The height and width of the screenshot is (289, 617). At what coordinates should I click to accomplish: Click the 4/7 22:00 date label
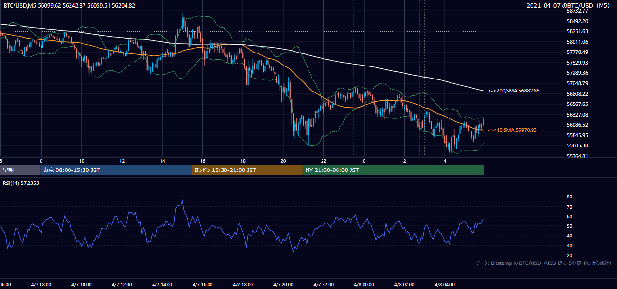[323, 285]
